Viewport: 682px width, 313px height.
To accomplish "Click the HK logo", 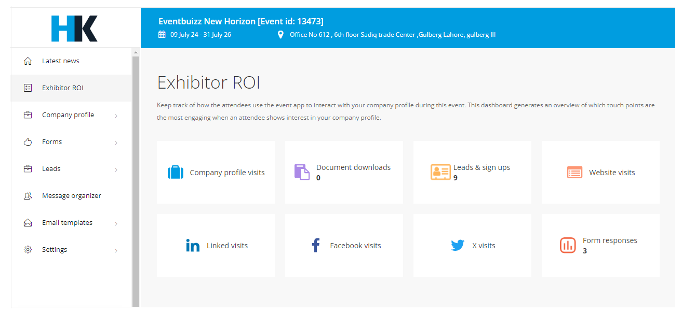I will click(74, 29).
